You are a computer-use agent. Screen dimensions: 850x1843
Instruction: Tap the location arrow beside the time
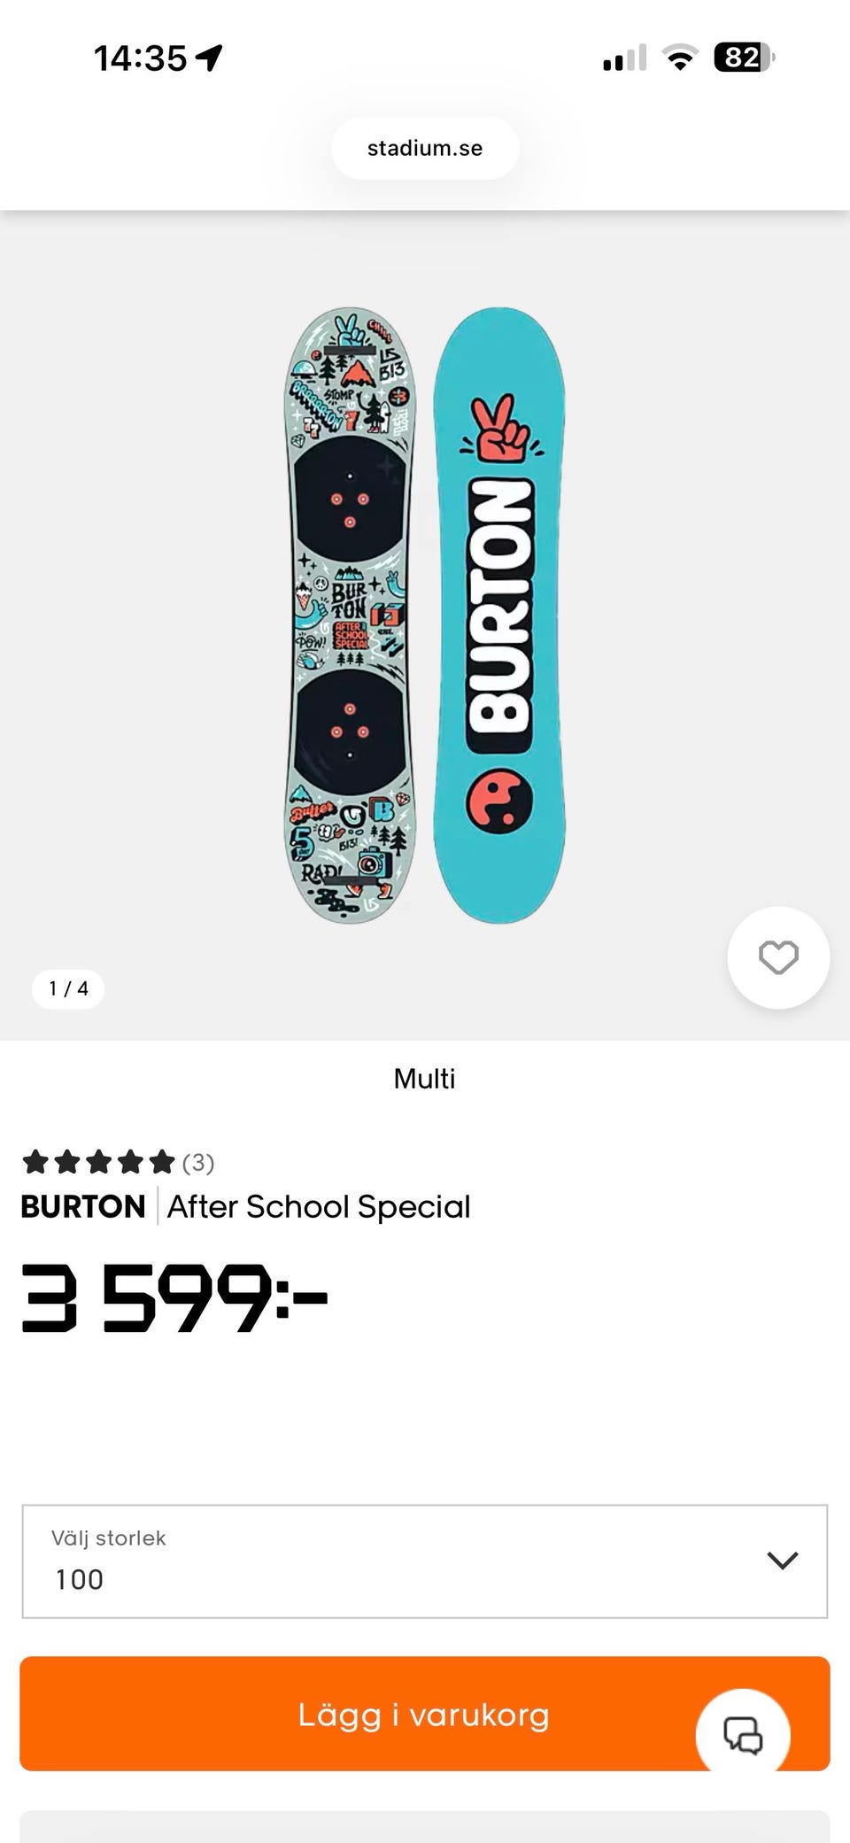tap(209, 58)
